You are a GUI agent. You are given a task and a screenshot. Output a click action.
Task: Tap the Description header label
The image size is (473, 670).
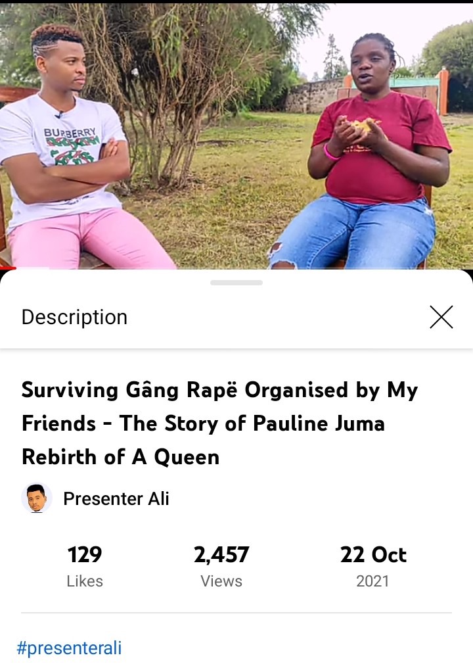pos(74,318)
